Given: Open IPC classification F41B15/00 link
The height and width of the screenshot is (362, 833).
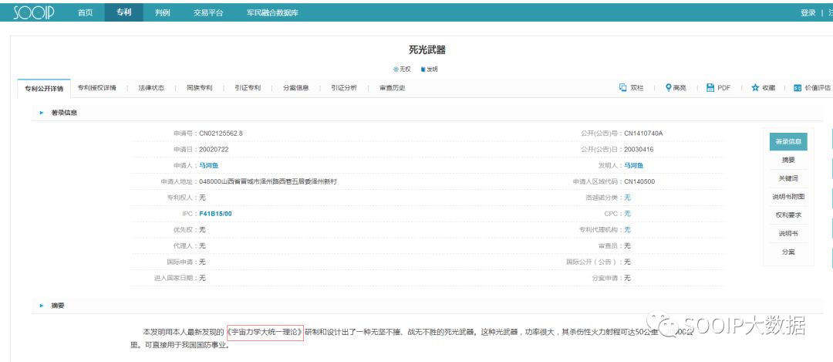Looking at the screenshot, I should pos(215,214).
